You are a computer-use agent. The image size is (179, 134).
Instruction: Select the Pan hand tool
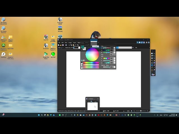(154, 61)
